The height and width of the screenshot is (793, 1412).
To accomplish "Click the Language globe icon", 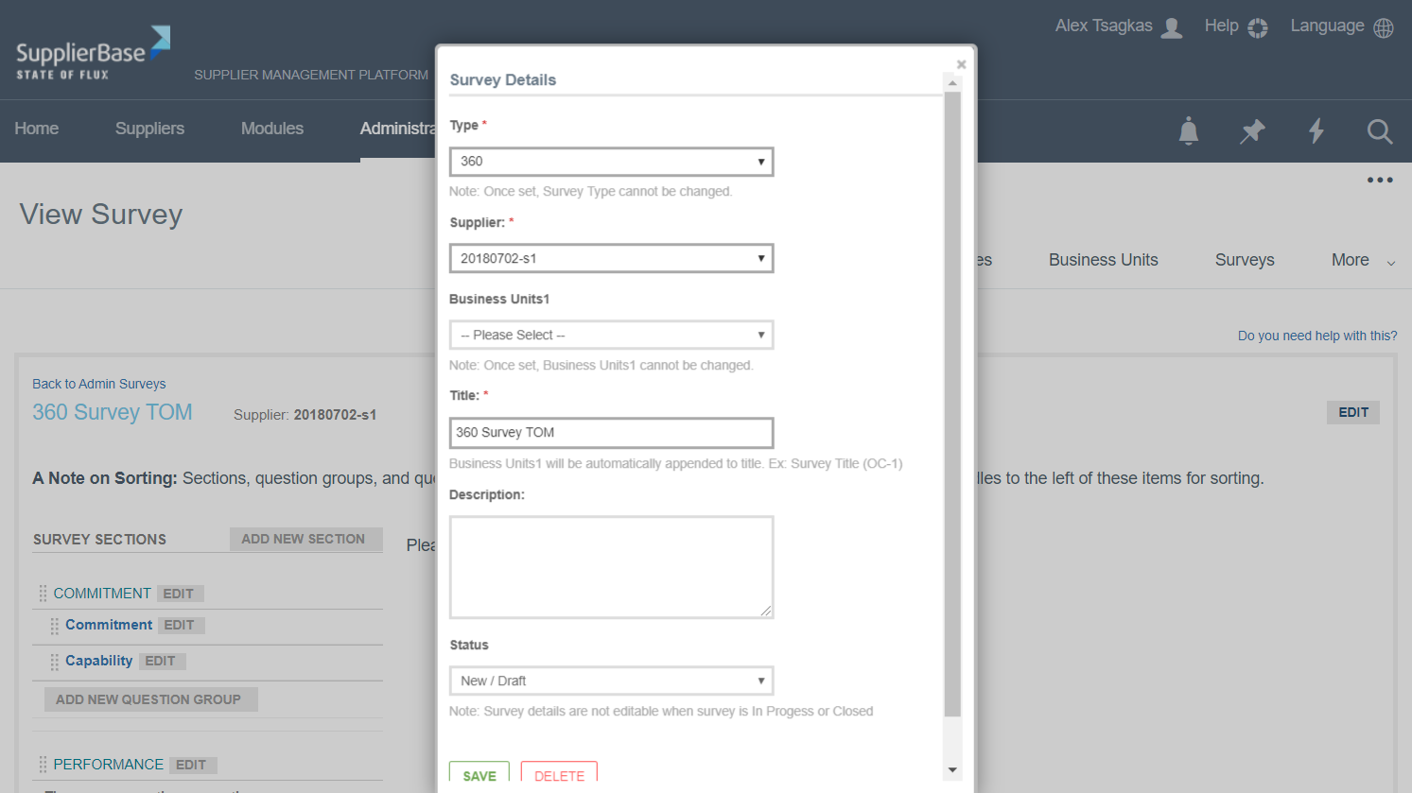I will pyautogui.click(x=1384, y=27).
